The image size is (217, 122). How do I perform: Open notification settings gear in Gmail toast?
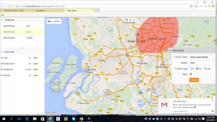coord(213,111)
